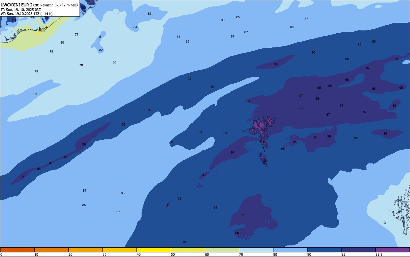
Task: Click the 'Rakastig (%) í 2 m hæð' label
Action: pyautogui.click(x=59, y=5)
